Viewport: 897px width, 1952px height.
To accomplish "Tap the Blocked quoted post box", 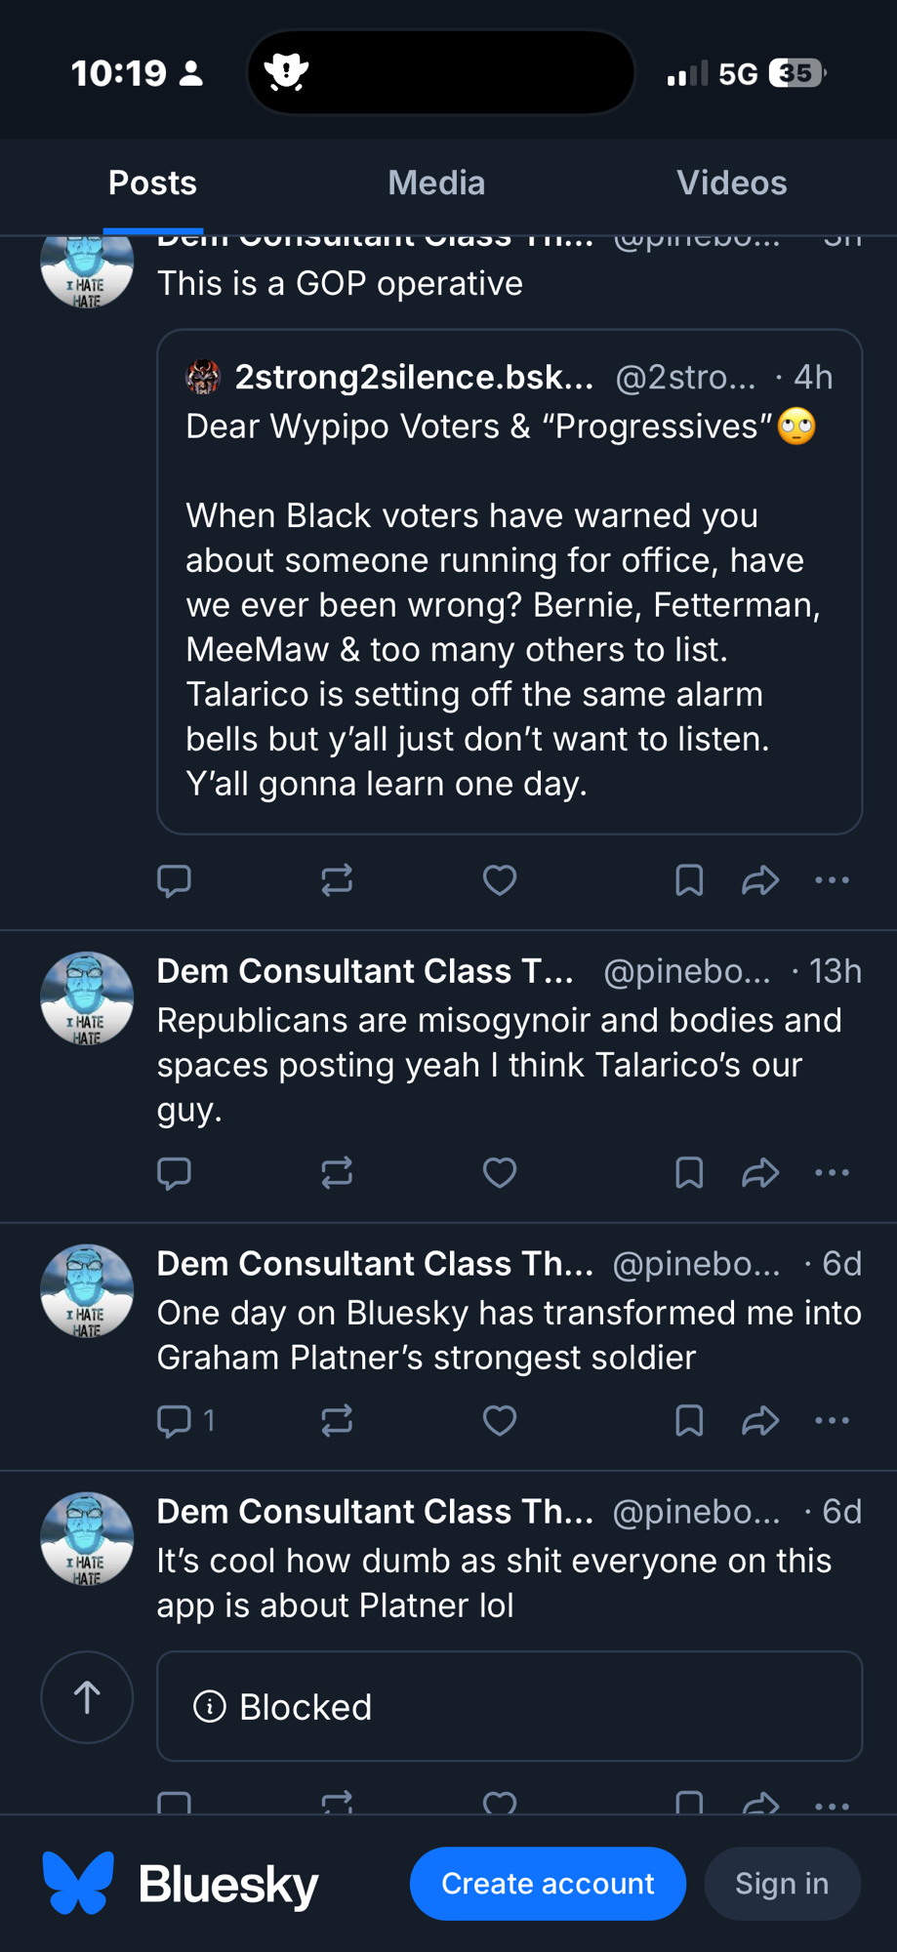I will tap(509, 1707).
